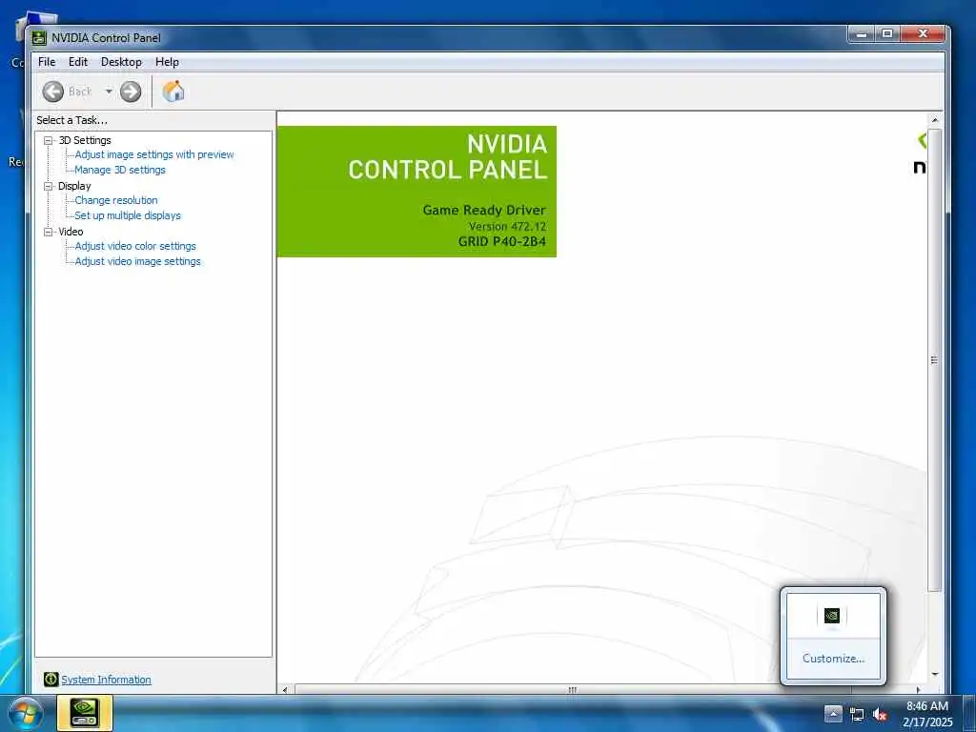Click the network tray icon

tap(857, 715)
